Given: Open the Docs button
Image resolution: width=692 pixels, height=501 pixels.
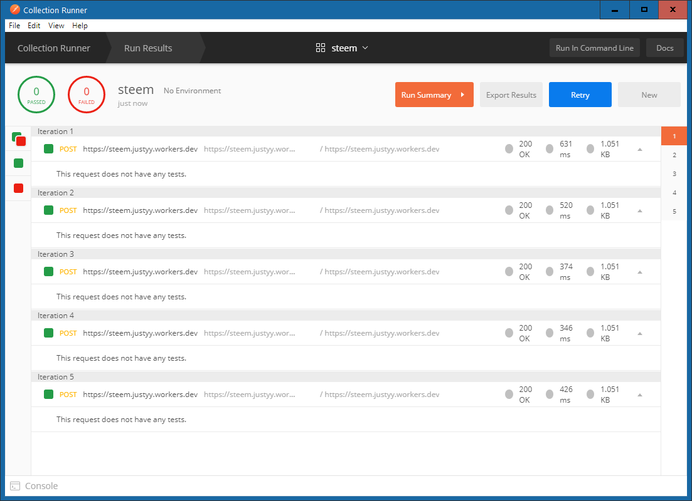Looking at the screenshot, I should (664, 48).
